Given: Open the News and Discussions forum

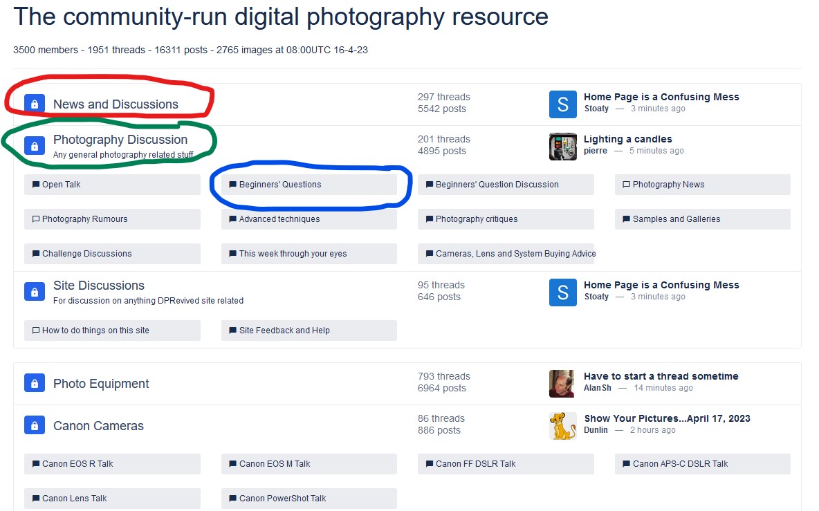Looking at the screenshot, I should (x=116, y=104).
